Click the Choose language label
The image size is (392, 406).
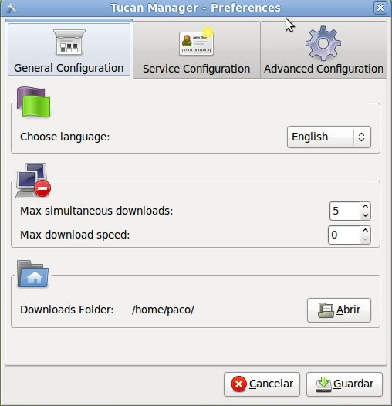click(65, 137)
